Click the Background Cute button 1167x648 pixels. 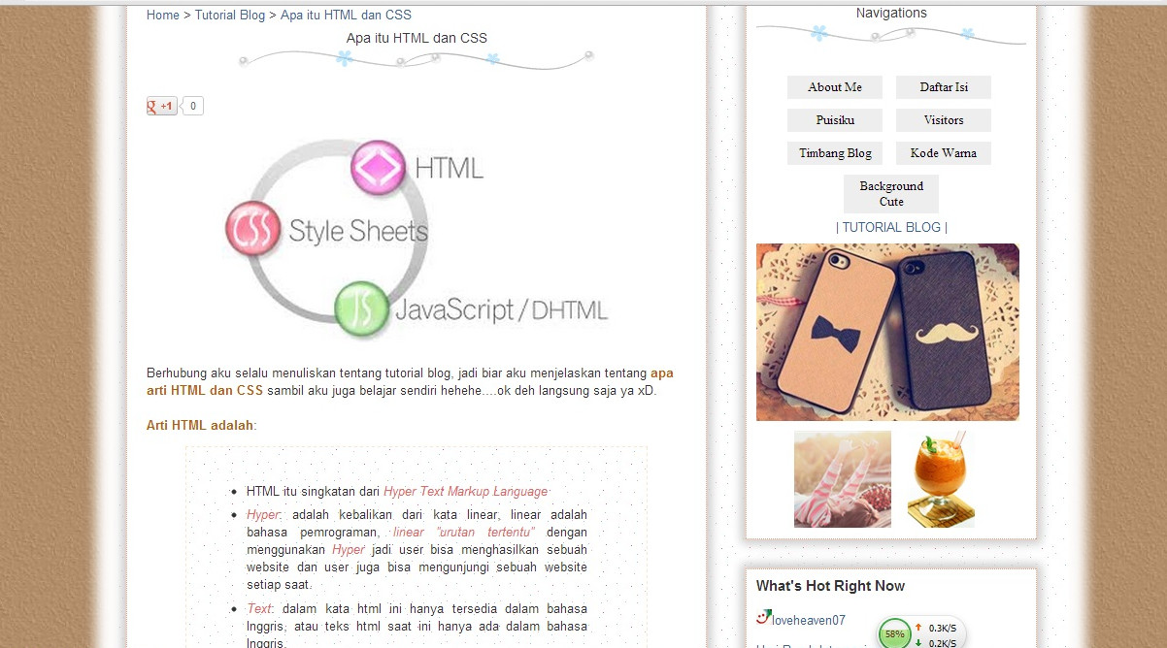pyautogui.click(x=890, y=193)
